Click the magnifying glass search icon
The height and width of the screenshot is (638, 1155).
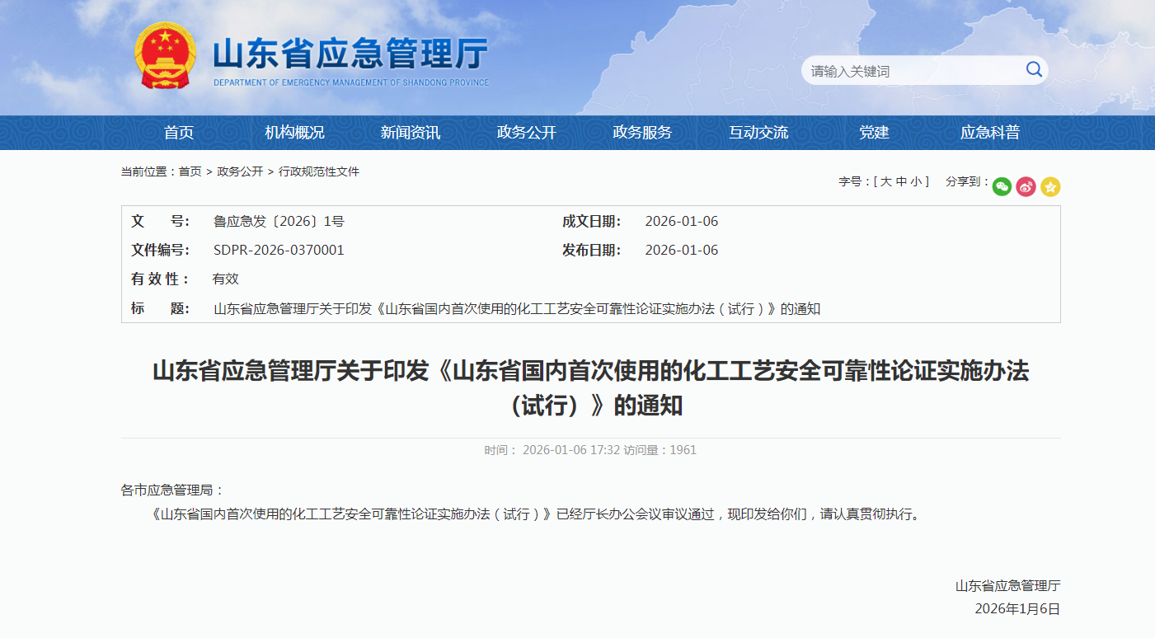(1033, 70)
